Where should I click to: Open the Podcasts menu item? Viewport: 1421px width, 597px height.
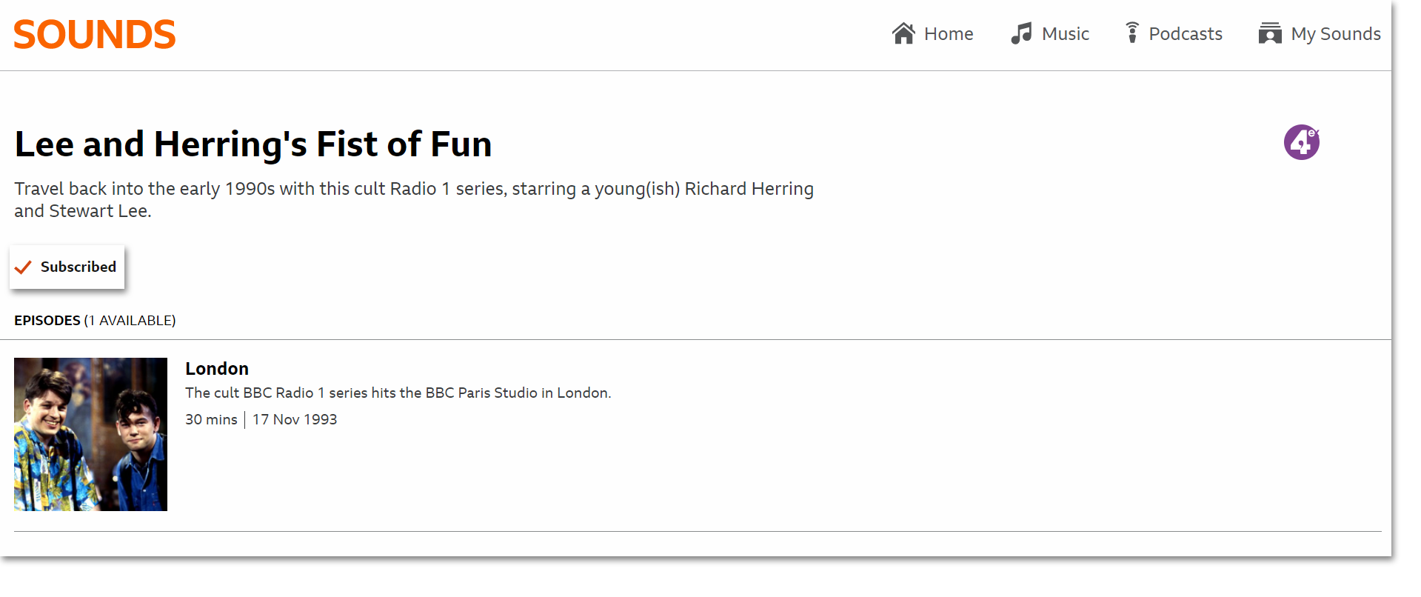tap(1186, 33)
